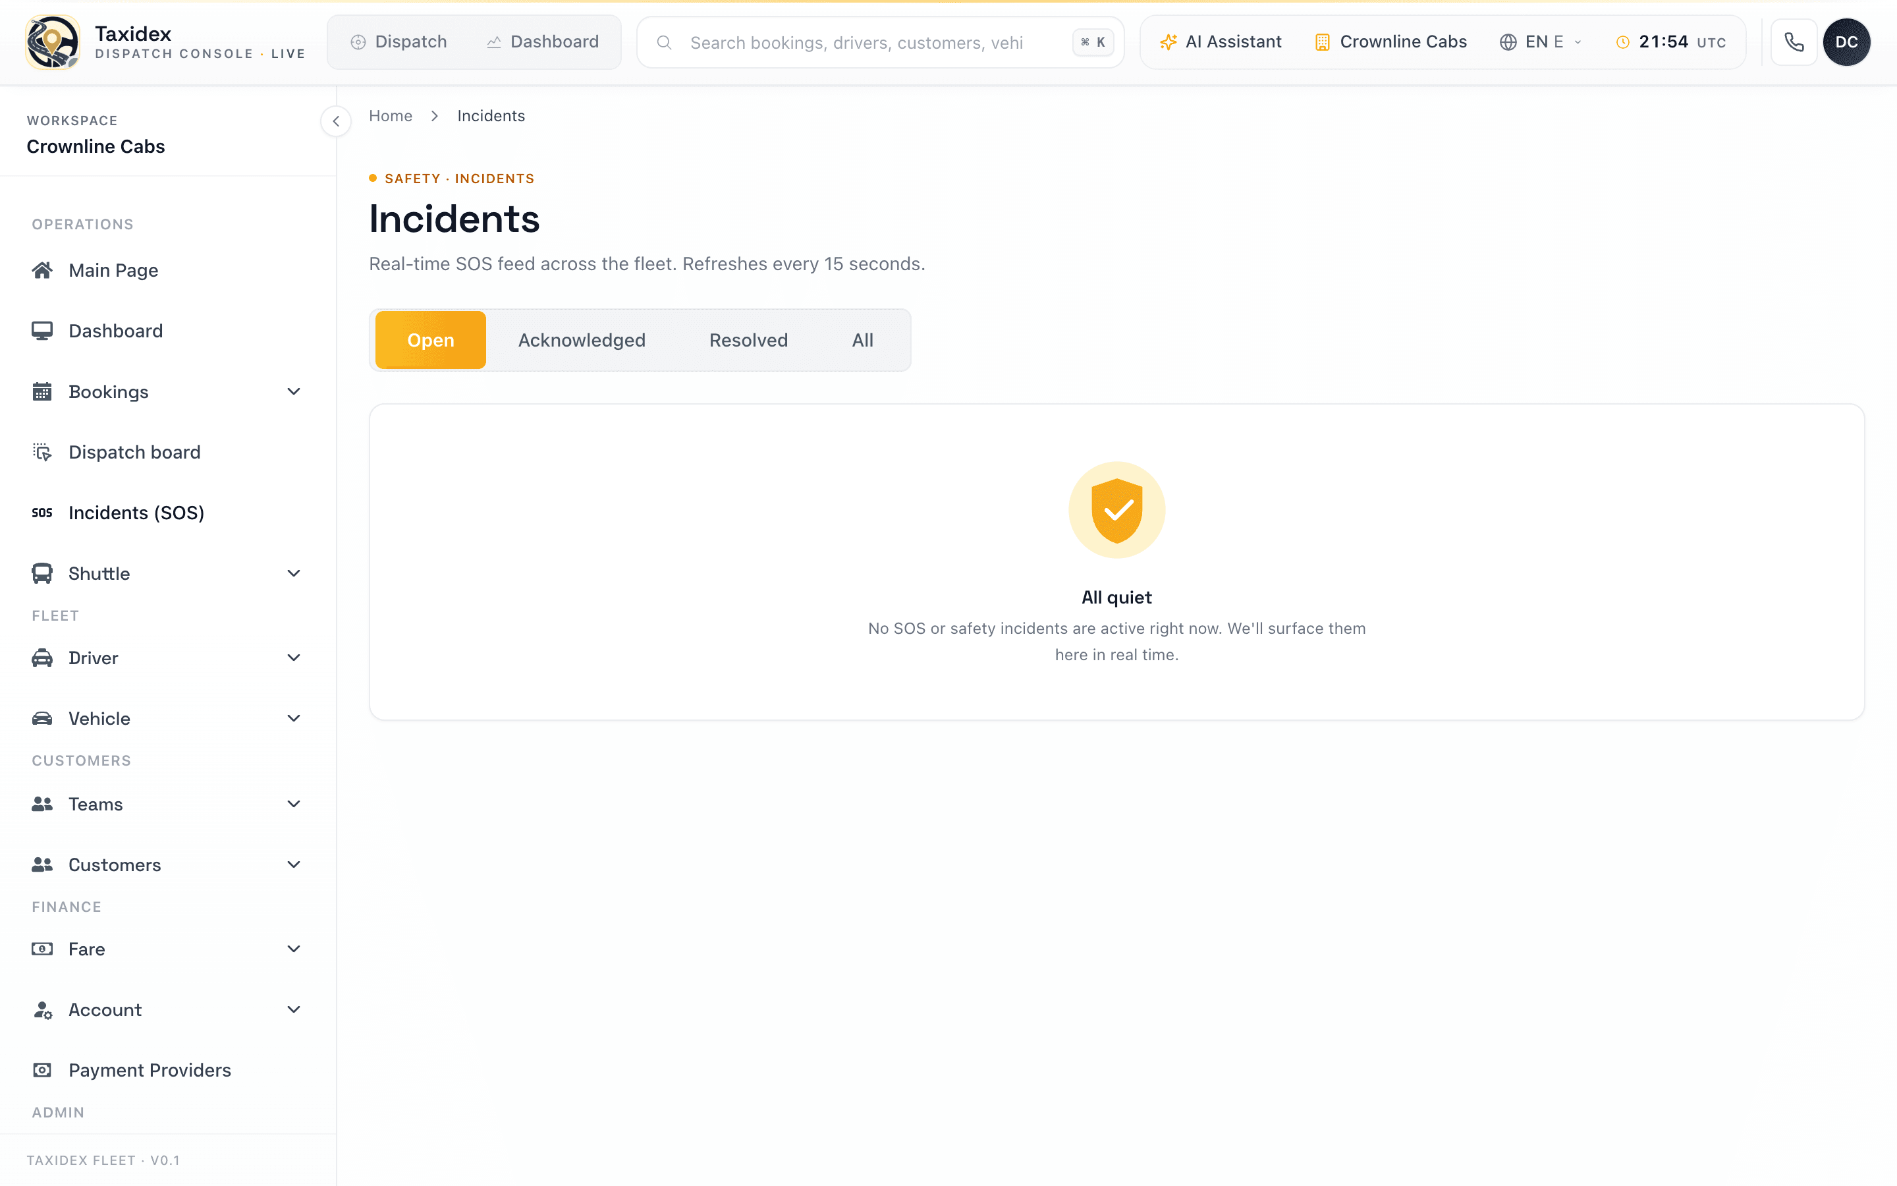
Task: Open Customers sidebar item
Action: click(x=168, y=864)
